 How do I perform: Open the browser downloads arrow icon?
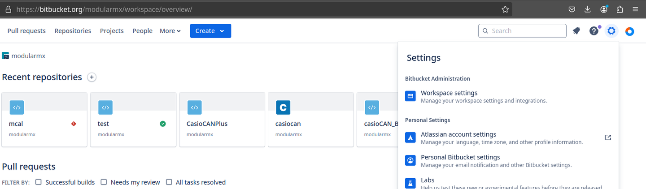pos(588,9)
